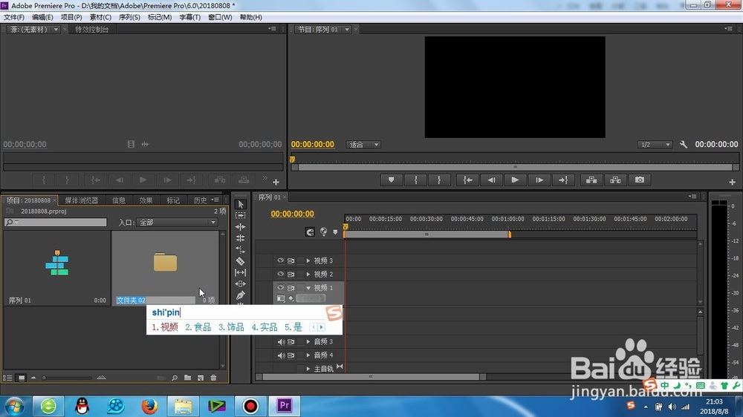The width and height of the screenshot is (743, 417).
Task: Expand the 视频 3 track
Action: (x=308, y=260)
